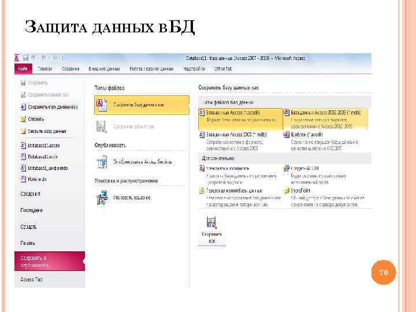The width and height of the screenshot is (416, 312).
Task: Click the Access 2002-2003 mdb icon
Action: pyautogui.click(x=287, y=113)
